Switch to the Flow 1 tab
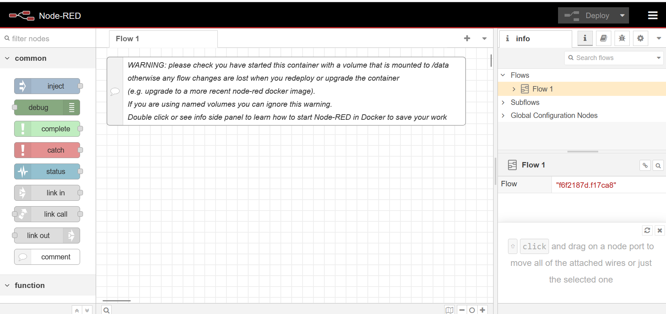The width and height of the screenshot is (666, 314). 163,39
